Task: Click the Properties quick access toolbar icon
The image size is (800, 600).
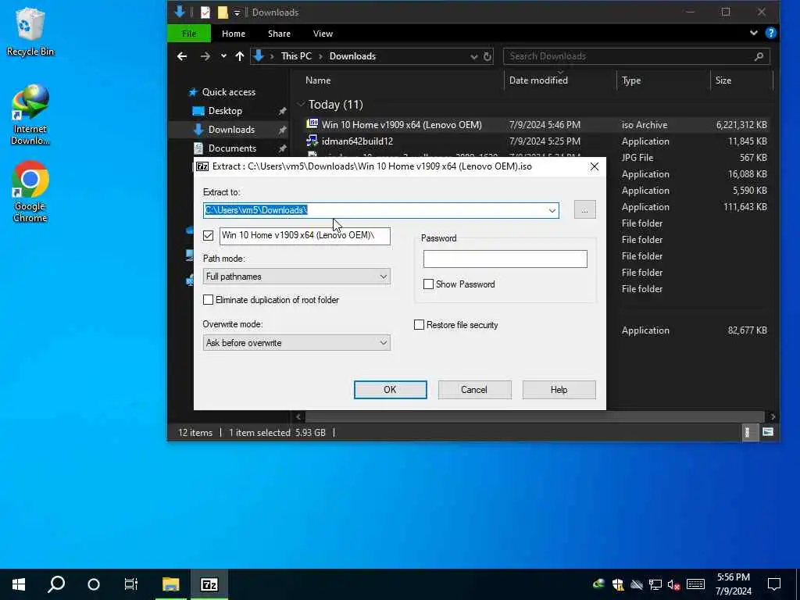Action: (x=205, y=12)
